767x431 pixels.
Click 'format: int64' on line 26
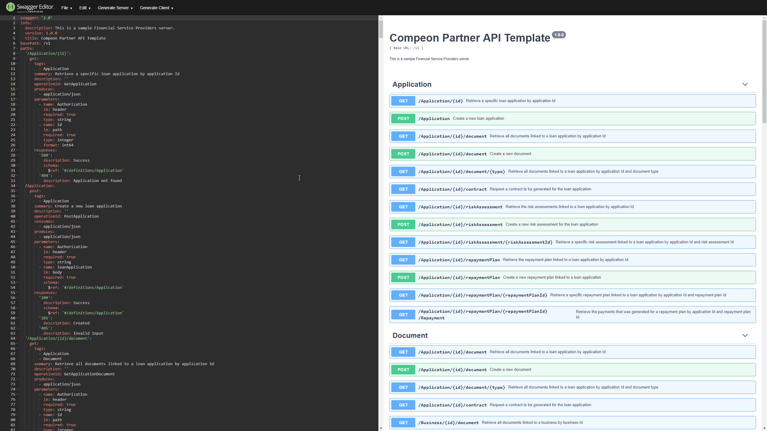click(58, 145)
